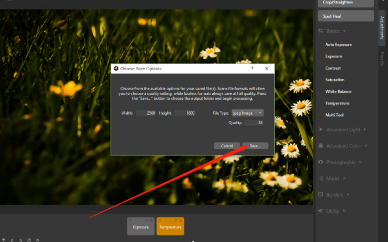The image size is (388, 242).
Task: Click the Save... button in the dialog
Action: tap(255, 146)
